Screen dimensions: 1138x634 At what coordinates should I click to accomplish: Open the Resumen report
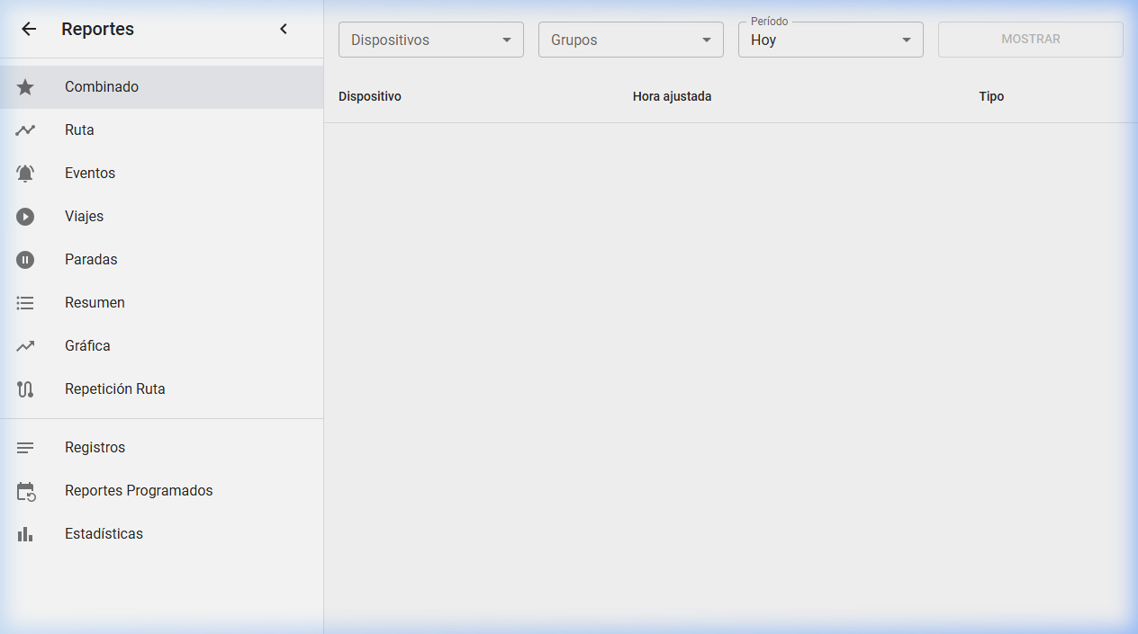click(x=162, y=303)
